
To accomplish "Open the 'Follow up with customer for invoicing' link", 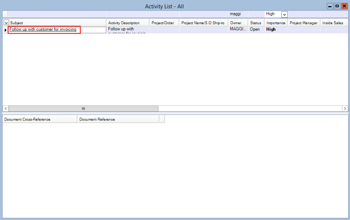I will (43, 30).
